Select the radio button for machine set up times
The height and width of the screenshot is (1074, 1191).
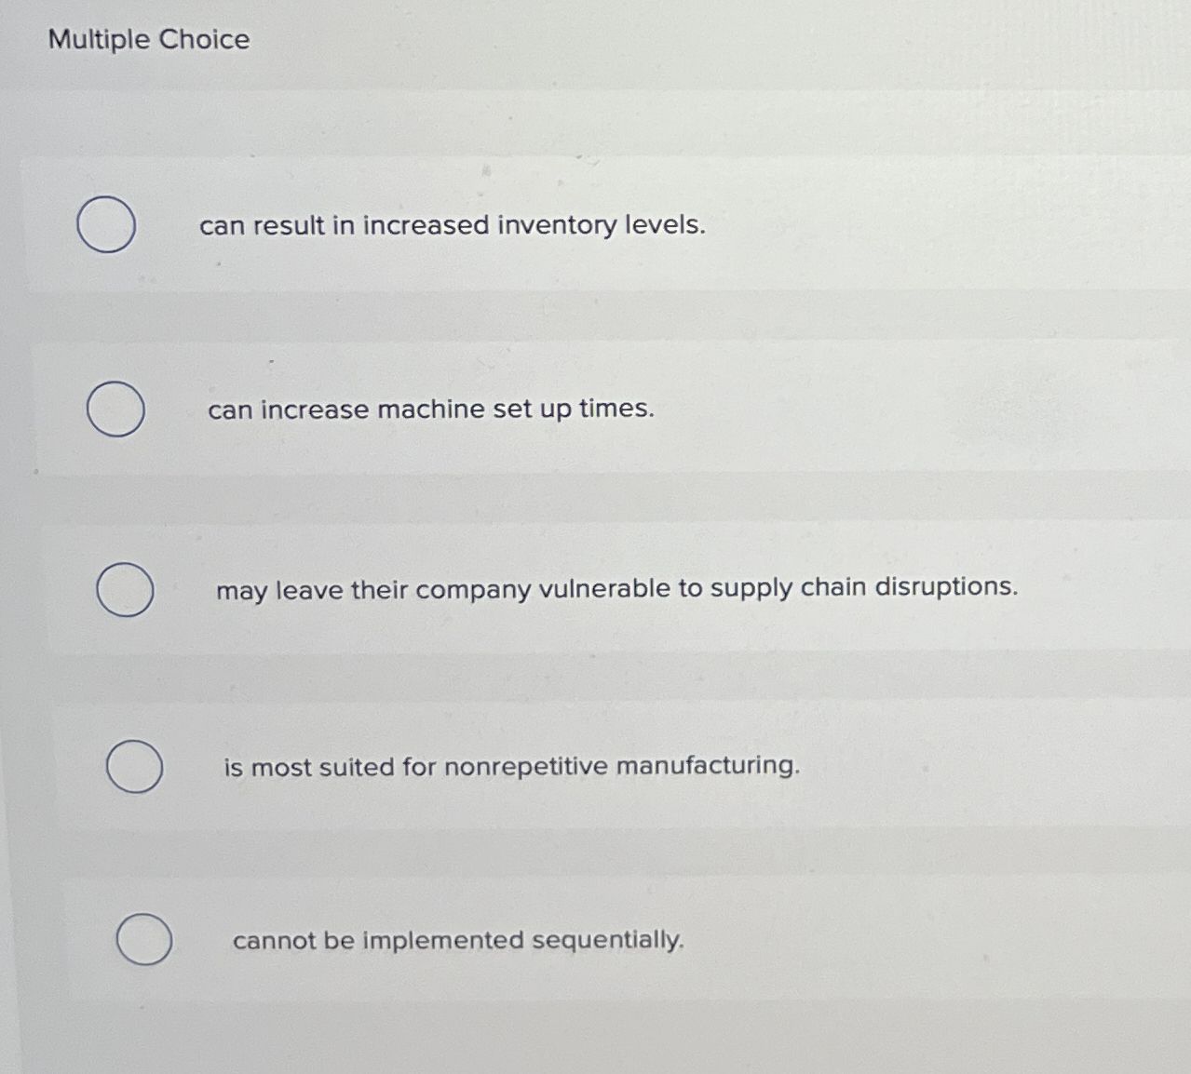coord(115,409)
